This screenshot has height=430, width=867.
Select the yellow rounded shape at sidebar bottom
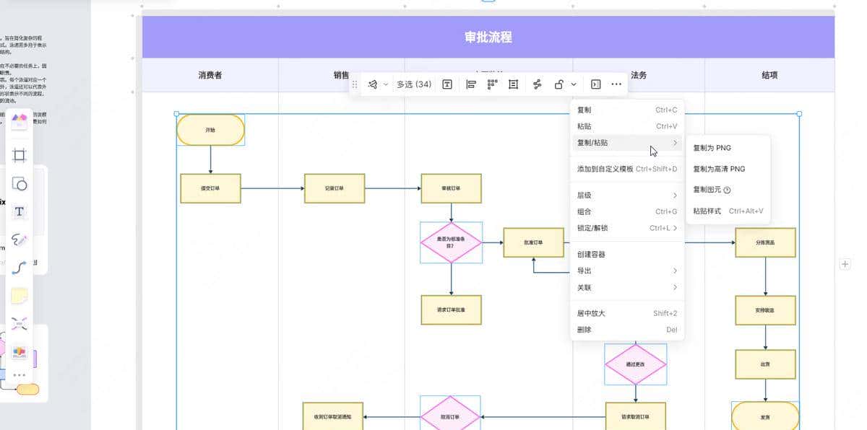(27, 389)
